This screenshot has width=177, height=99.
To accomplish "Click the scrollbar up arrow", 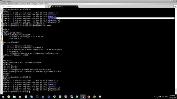I will click(x=176, y=9).
